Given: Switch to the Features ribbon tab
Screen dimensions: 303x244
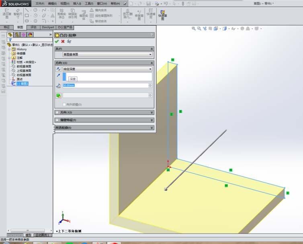Looking at the screenshot, I should click(x=7, y=27).
